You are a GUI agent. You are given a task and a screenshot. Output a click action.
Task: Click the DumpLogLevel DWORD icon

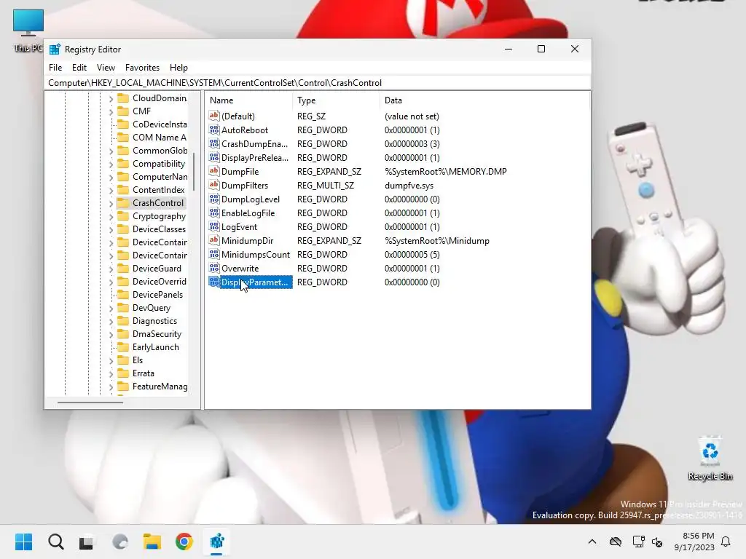(x=214, y=199)
